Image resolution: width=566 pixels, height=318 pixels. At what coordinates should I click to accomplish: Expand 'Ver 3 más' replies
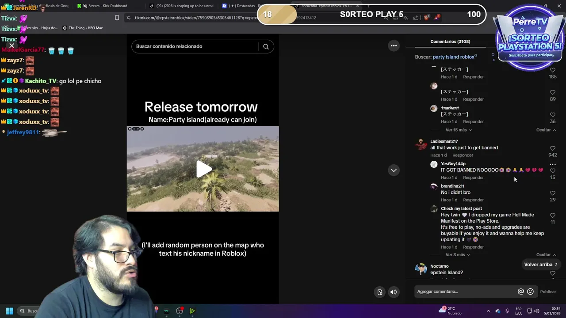tap(458, 255)
